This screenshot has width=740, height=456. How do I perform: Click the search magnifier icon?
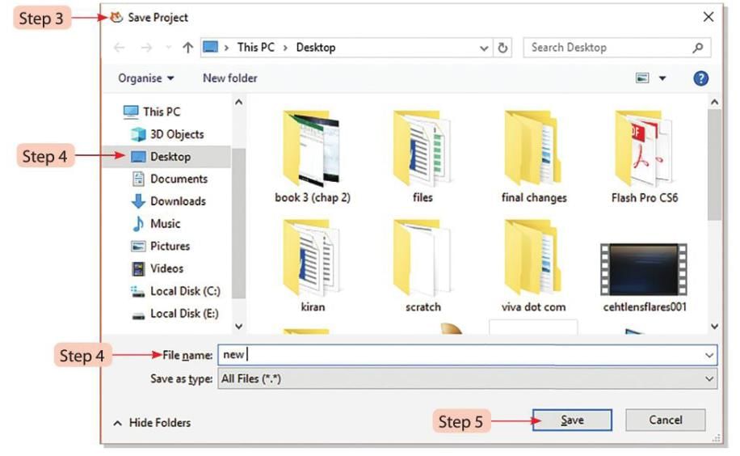(697, 47)
